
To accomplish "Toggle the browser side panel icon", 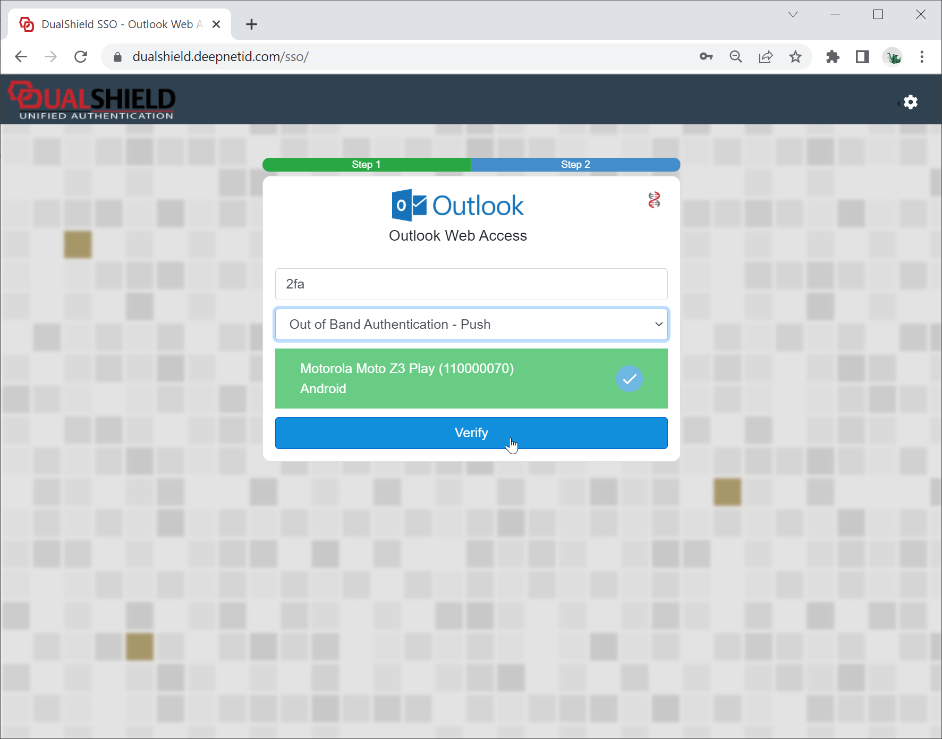I will point(862,56).
